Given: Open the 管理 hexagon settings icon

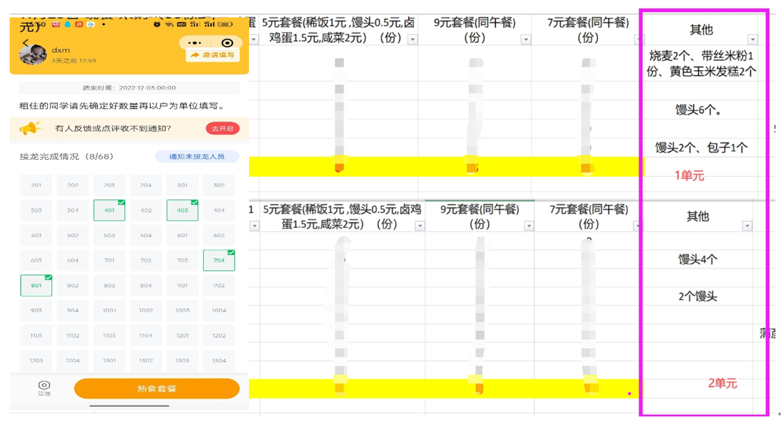Looking at the screenshot, I should [44, 386].
